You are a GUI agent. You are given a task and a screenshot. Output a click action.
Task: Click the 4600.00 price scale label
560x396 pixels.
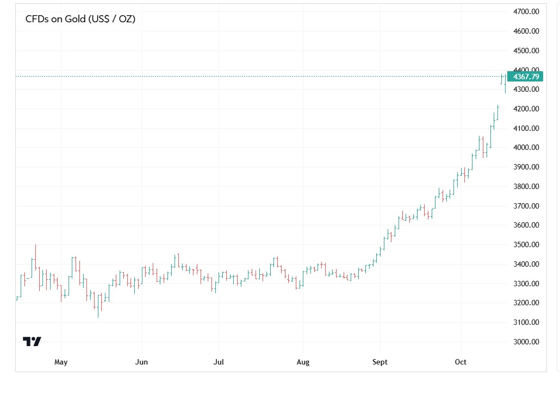pos(526,31)
